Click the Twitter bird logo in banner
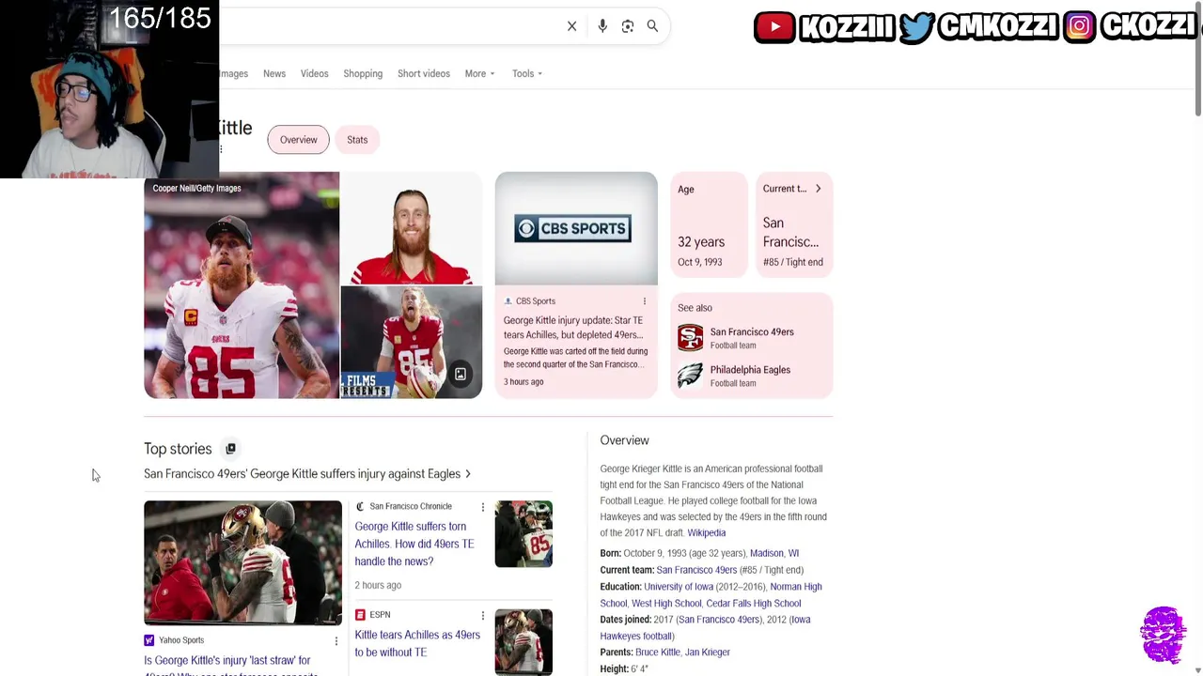The image size is (1203, 676). click(916, 27)
